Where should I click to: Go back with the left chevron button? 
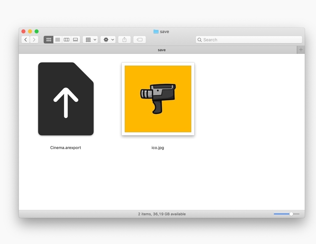26,40
